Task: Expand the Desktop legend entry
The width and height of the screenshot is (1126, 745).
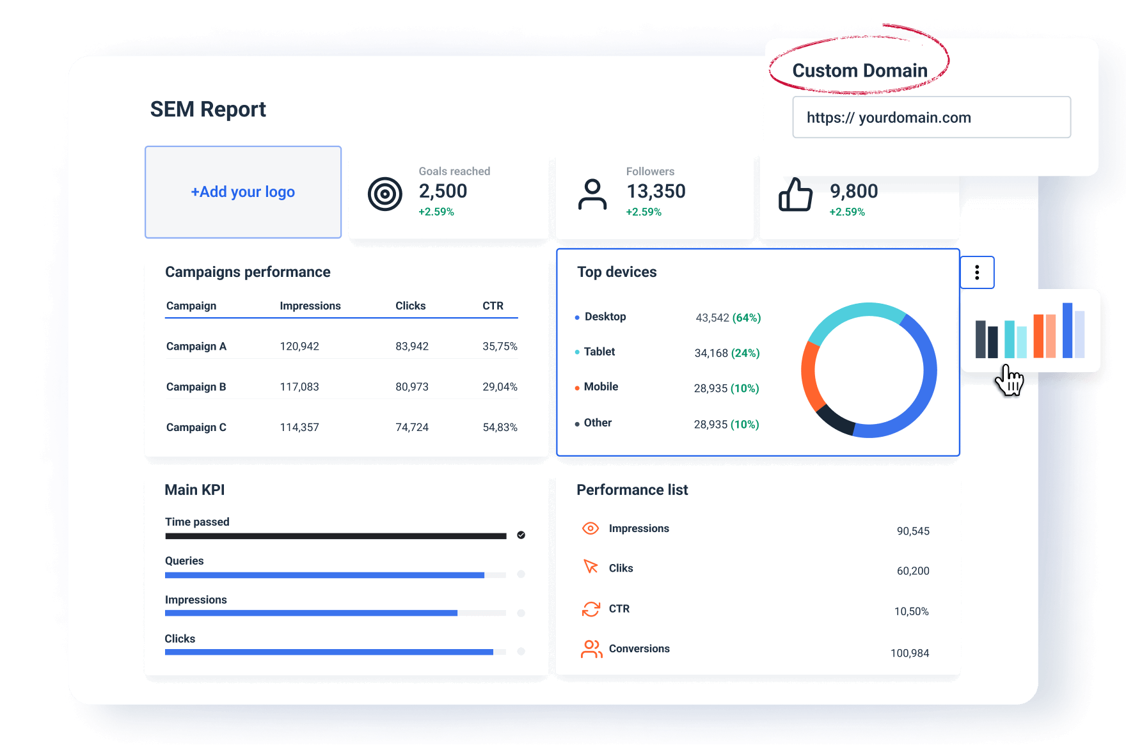Action: point(604,317)
